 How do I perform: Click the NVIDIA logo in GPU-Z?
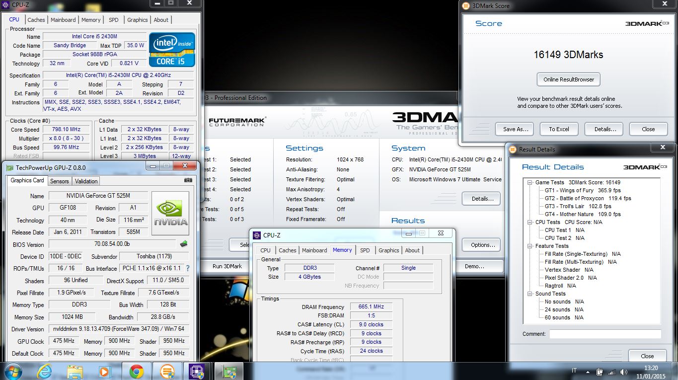[170, 214]
